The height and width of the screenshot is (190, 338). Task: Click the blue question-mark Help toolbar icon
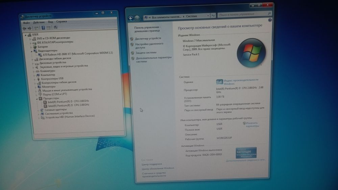pos(43,28)
